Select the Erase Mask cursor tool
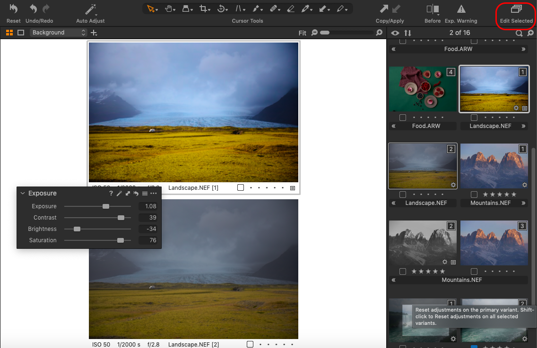Viewport: 537px width, 348px height. pyautogui.click(x=291, y=8)
